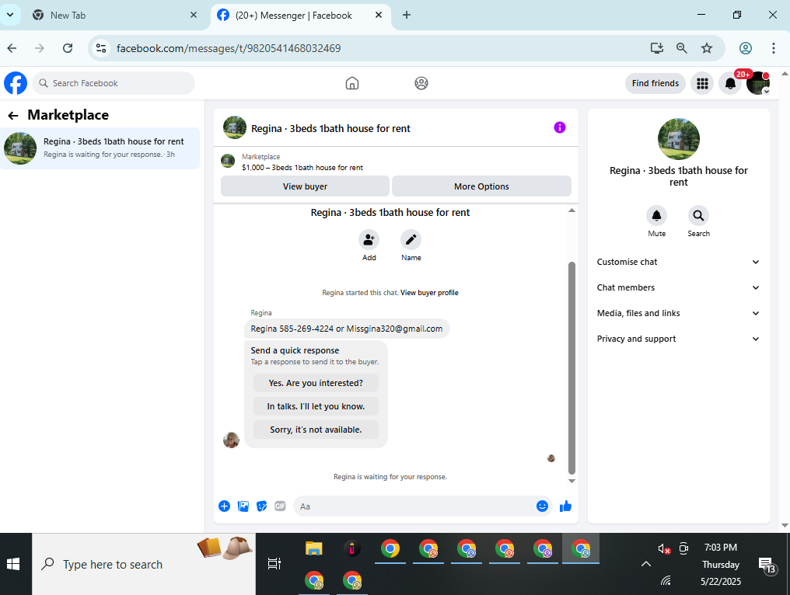This screenshot has width=790, height=595.
Task: Open Chrome three-dot menu
Action: click(773, 48)
